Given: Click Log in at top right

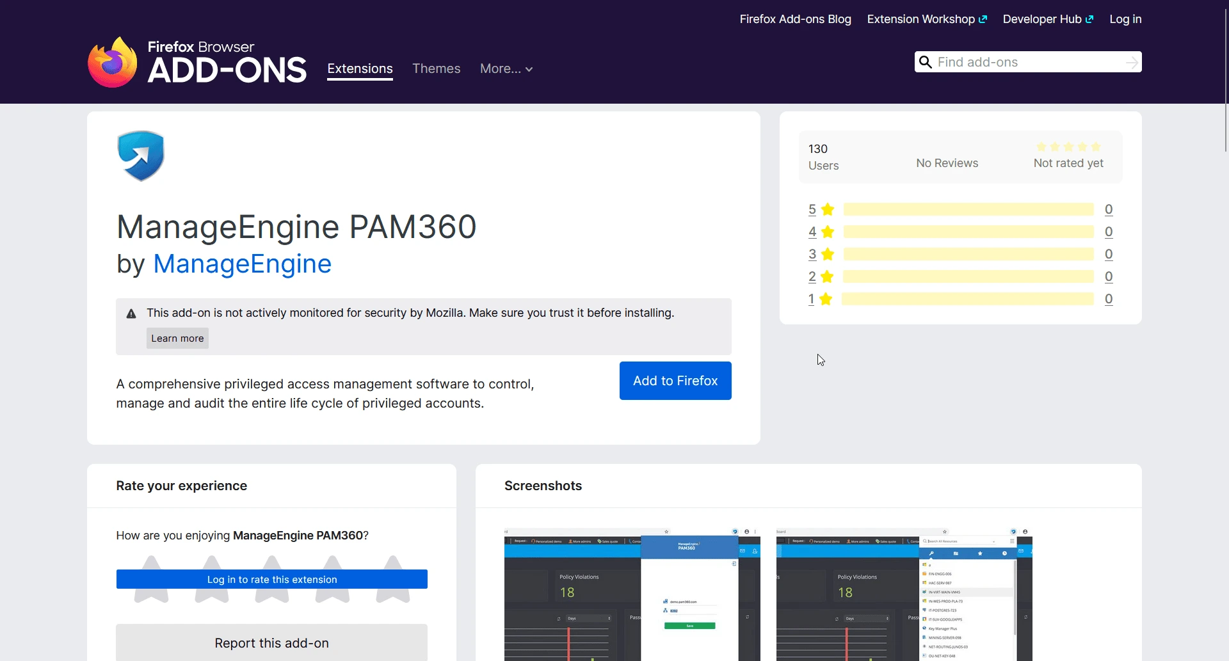Looking at the screenshot, I should 1125,19.
